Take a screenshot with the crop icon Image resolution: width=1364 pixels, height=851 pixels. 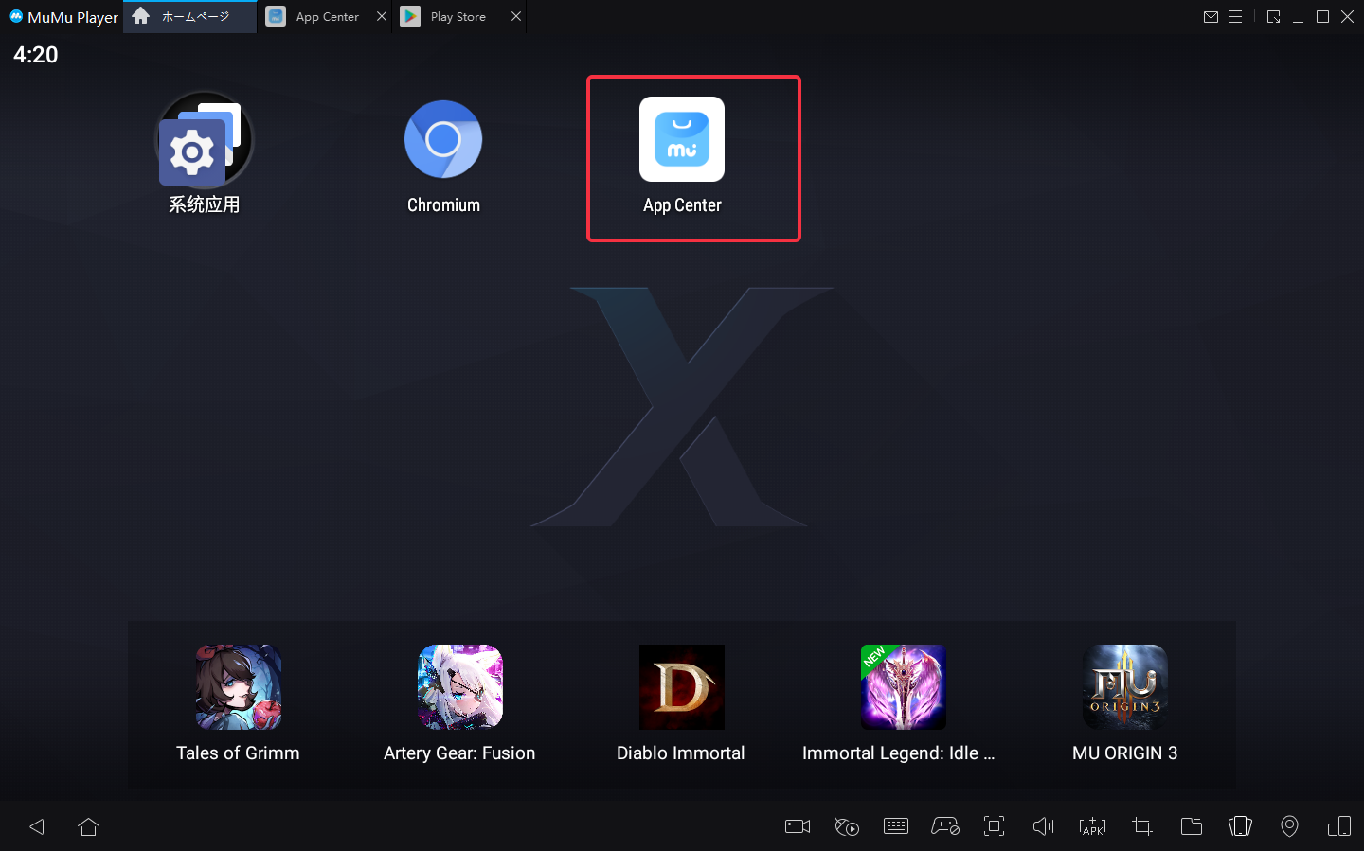(1142, 826)
